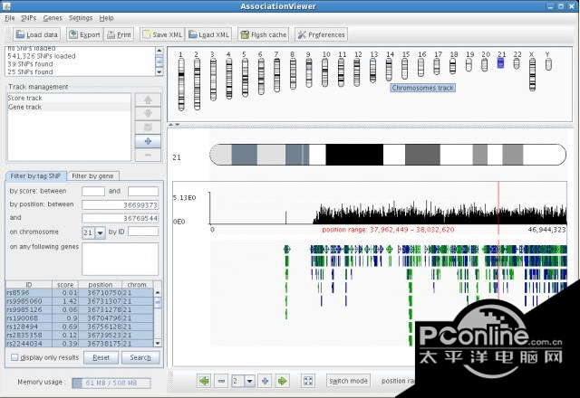This screenshot has width=580, height=398.
Task: Click the Print toolbar button
Action: [x=119, y=34]
